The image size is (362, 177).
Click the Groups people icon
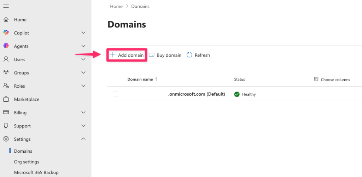click(6, 72)
